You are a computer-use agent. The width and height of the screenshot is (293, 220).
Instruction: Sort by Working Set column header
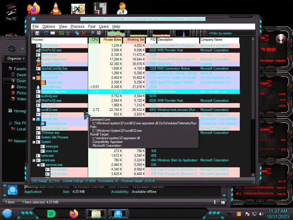coord(134,40)
